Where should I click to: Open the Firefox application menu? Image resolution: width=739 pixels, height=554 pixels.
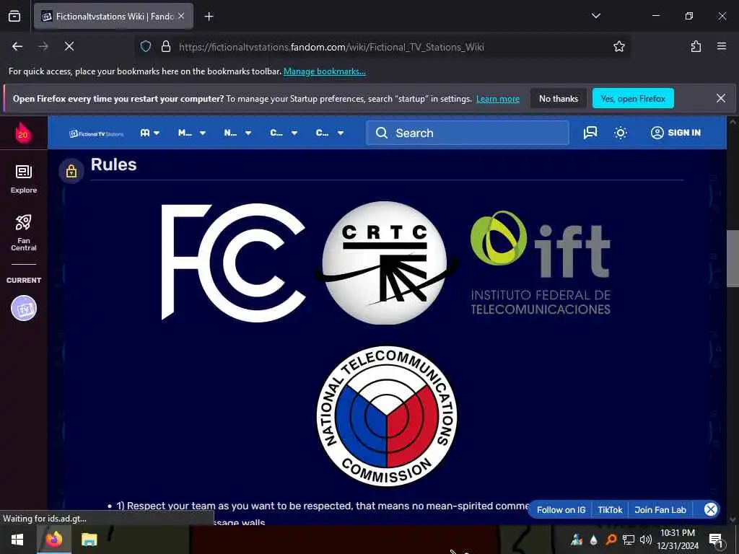coord(722,46)
